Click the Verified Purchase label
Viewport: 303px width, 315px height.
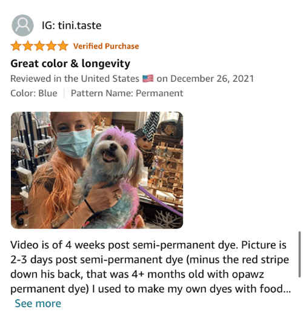click(106, 46)
